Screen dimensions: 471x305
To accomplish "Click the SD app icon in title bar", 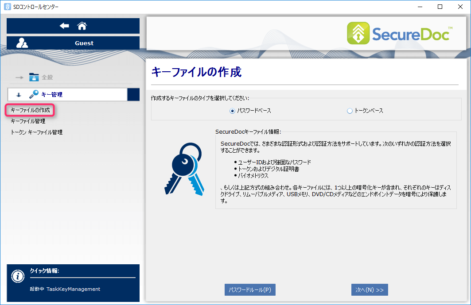I will pos(7,7).
